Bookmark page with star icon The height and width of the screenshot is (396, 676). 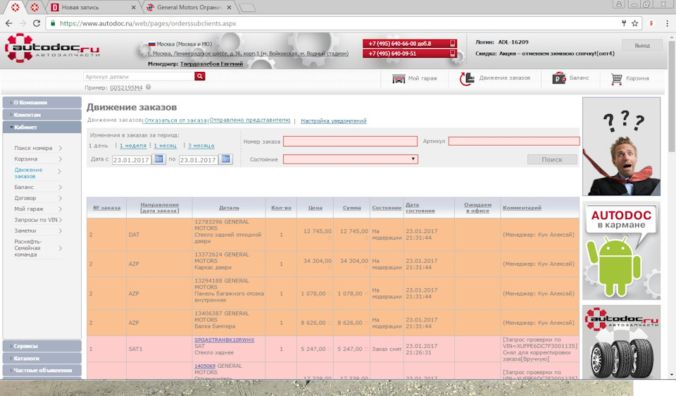pyautogui.click(x=634, y=23)
